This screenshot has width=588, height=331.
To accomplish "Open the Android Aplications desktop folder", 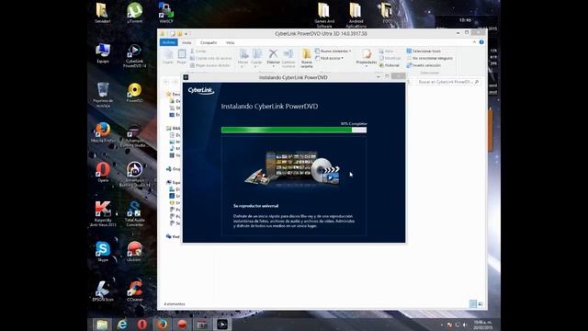I will 356,15.
